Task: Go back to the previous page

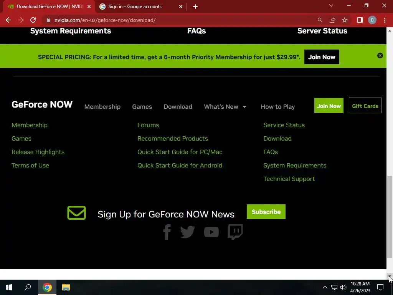Action: 8,20
